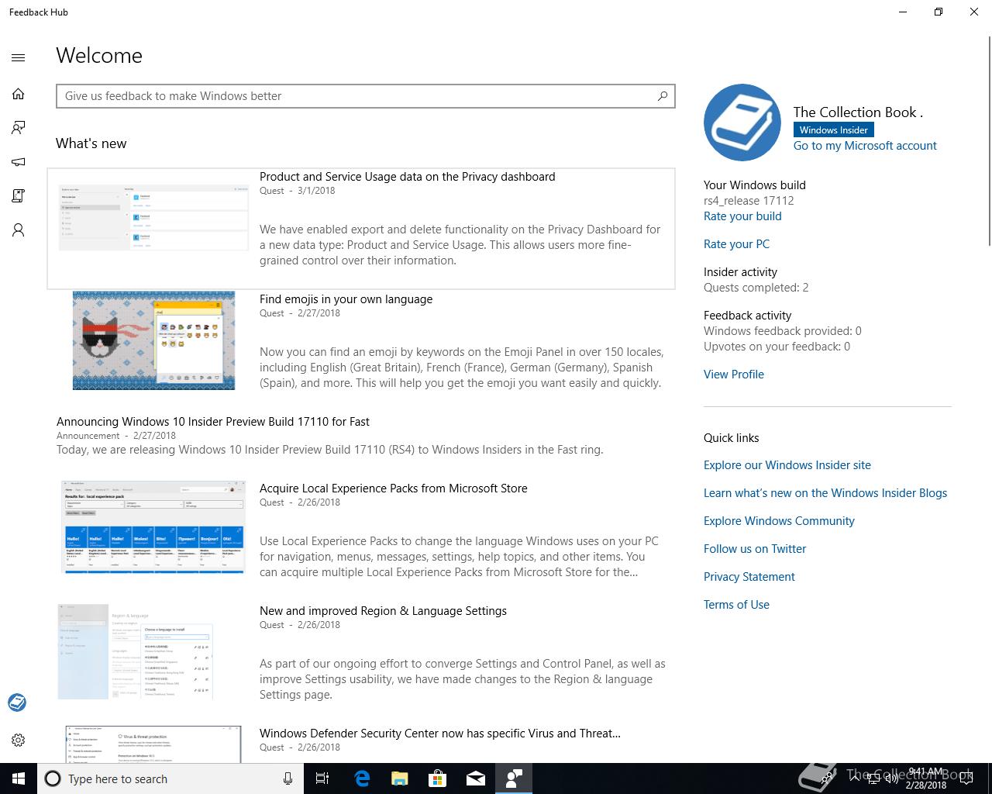
Task: Click the large profile book avatar
Action: pos(742,123)
